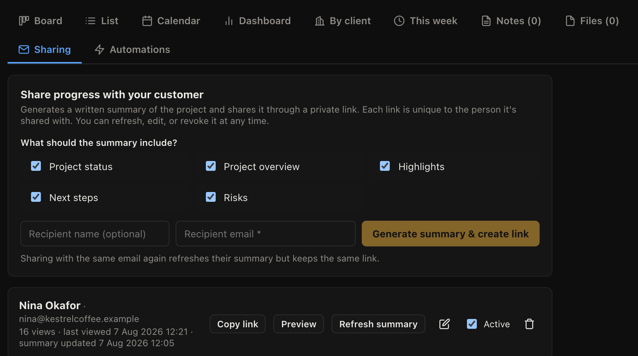Edit Nina Okafor's summary via pencil icon
This screenshot has width=638, height=356.
point(444,324)
